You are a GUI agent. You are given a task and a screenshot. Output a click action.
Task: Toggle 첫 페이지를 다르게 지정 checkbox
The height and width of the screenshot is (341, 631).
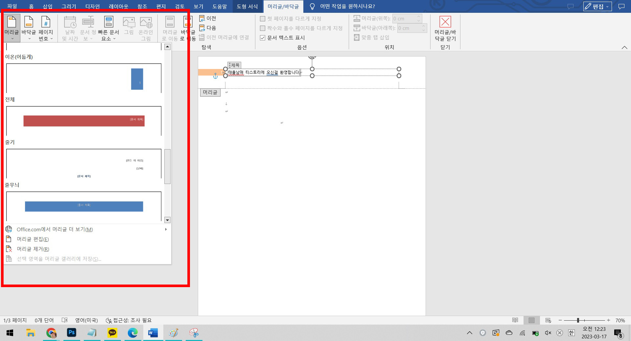(263, 19)
